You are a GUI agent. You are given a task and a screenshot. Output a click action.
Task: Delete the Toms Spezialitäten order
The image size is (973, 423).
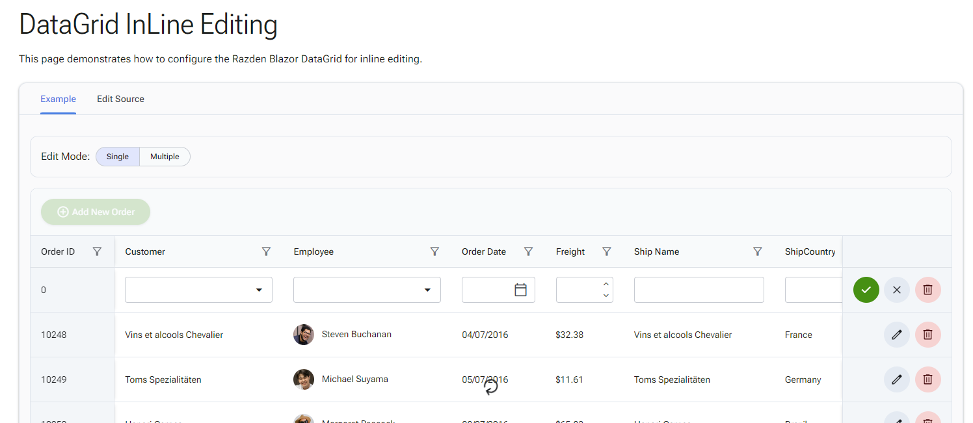[928, 379]
